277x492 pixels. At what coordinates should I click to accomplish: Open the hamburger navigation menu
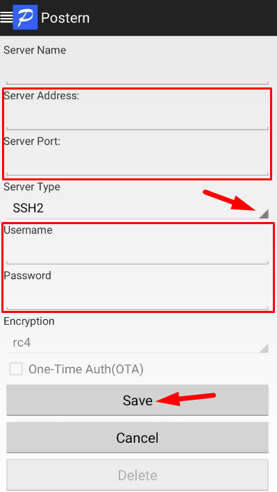6,17
